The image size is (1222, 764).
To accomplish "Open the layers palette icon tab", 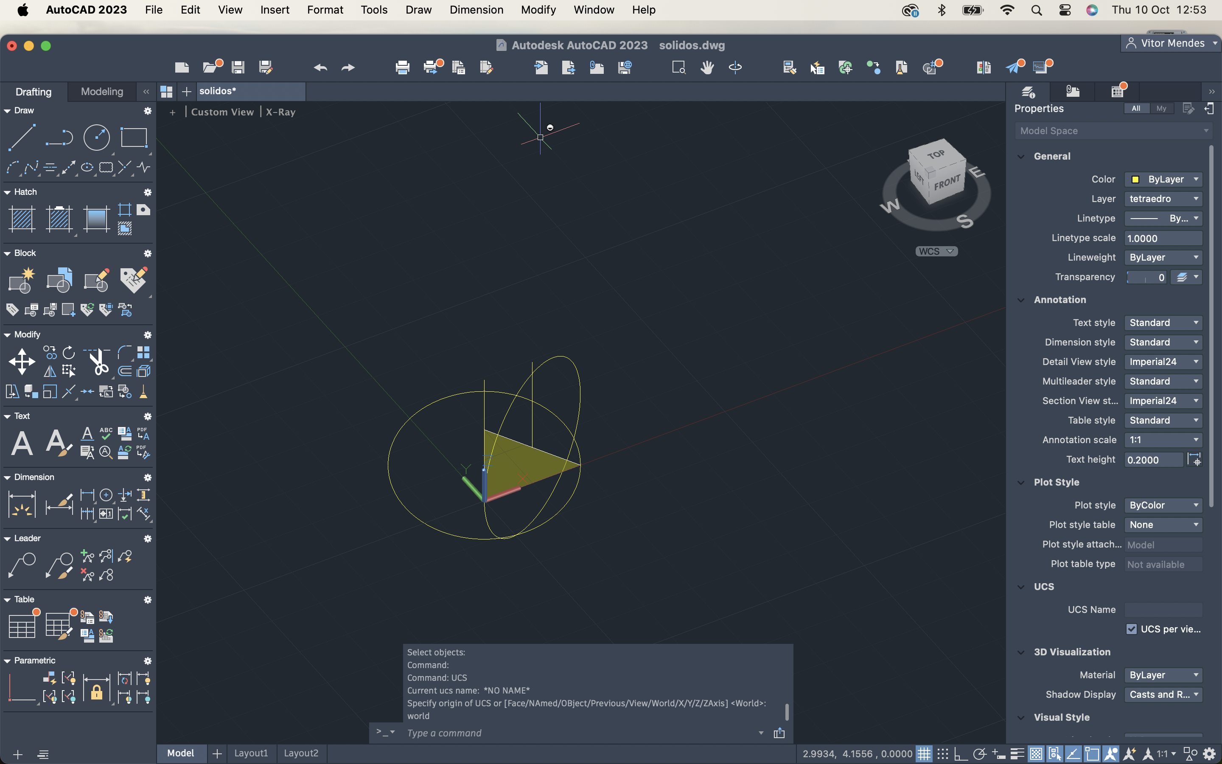I will pyautogui.click(x=1028, y=91).
